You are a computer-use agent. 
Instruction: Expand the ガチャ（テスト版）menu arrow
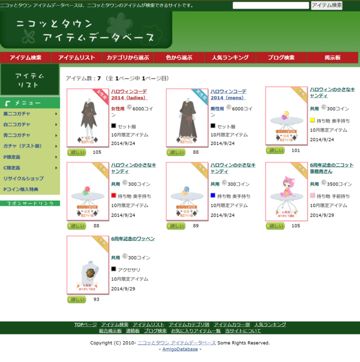[56, 146]
